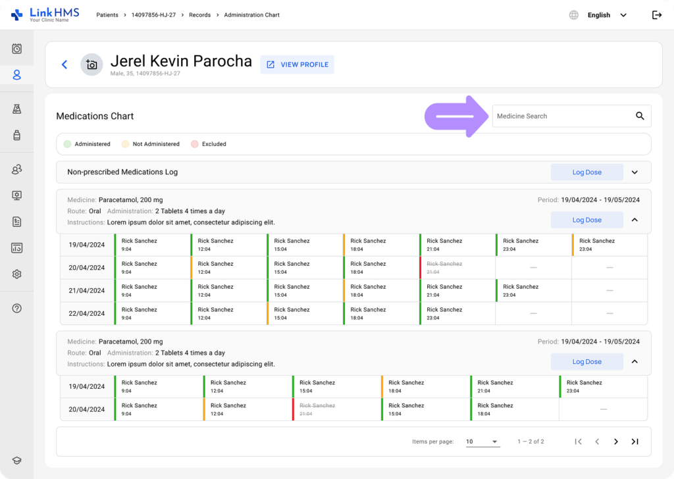Click Records in the breadcrumb
The image size is (674, 479).
[x=199, y=15]
